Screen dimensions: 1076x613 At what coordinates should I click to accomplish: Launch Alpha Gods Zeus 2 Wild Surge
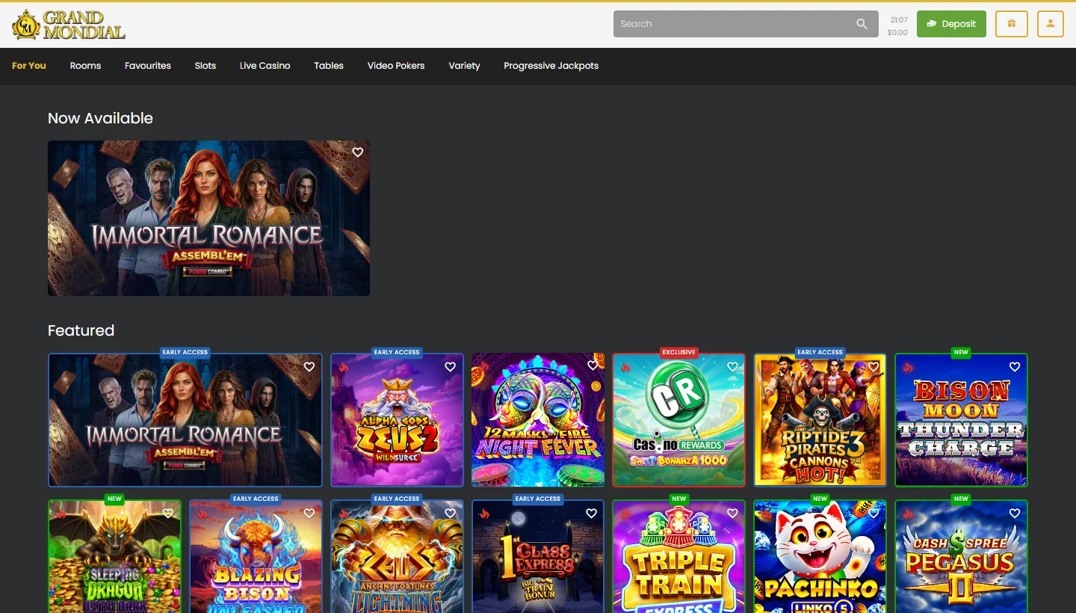point(397,420)
